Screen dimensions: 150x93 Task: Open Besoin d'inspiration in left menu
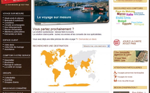[x=13, y=29]
